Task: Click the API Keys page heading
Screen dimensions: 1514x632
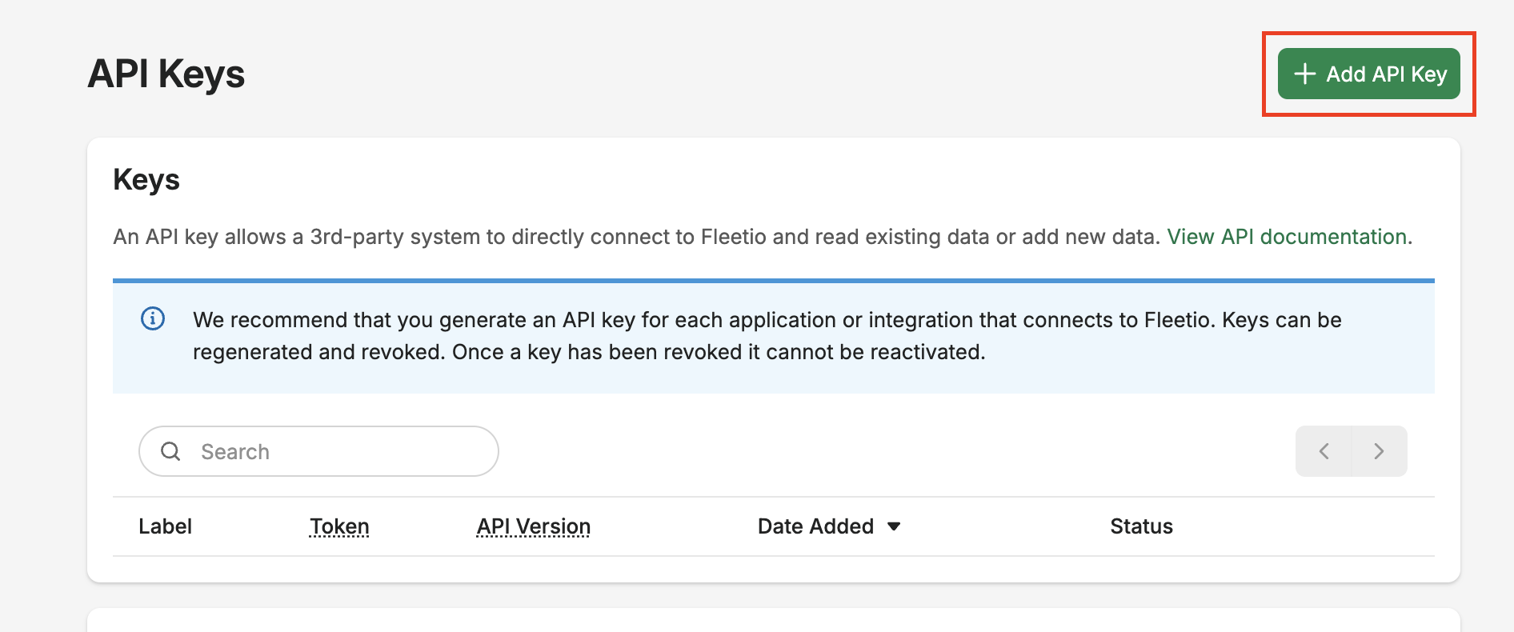Action: coord(166,74)
